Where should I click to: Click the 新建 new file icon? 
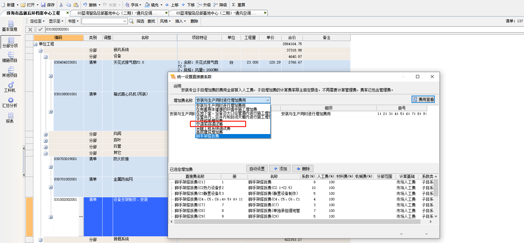[x=3, y=5]
